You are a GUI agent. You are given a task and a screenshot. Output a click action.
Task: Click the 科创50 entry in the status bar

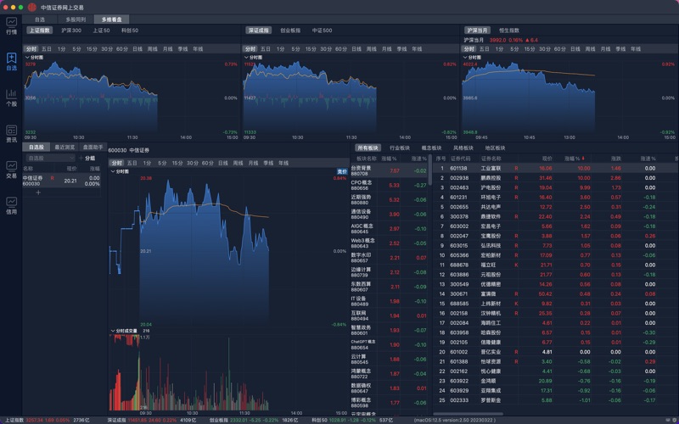pyautogui.click(x=352, y=420)
